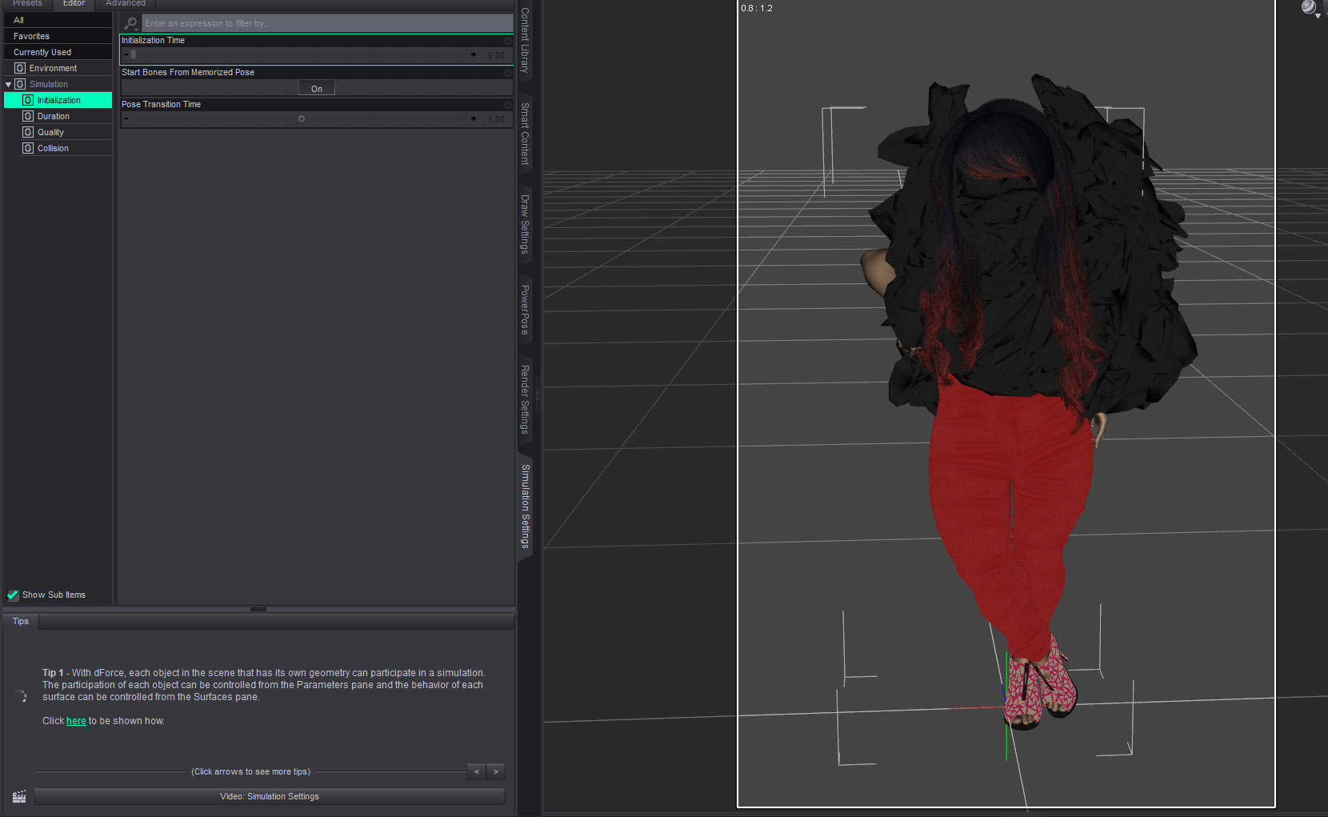This screenshot has width=1328, height=817.
Task: Click the G icon beside Initialization
Action: [28, 100]
